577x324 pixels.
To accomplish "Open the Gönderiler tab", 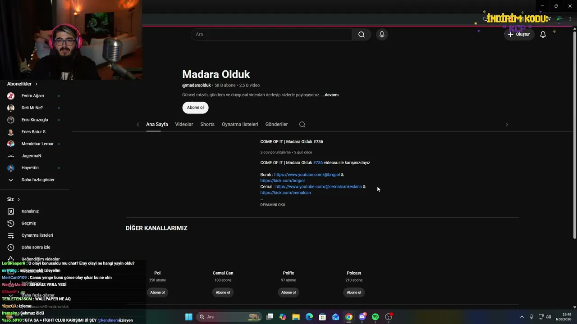I will 277,125.
